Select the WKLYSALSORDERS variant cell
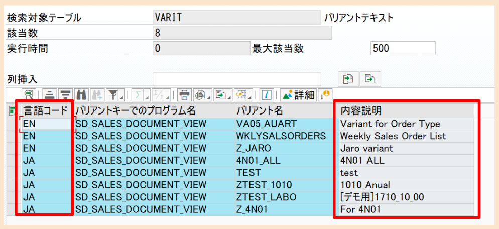The height and width of the screenshot is (229, 499). [x=284, y=136]
